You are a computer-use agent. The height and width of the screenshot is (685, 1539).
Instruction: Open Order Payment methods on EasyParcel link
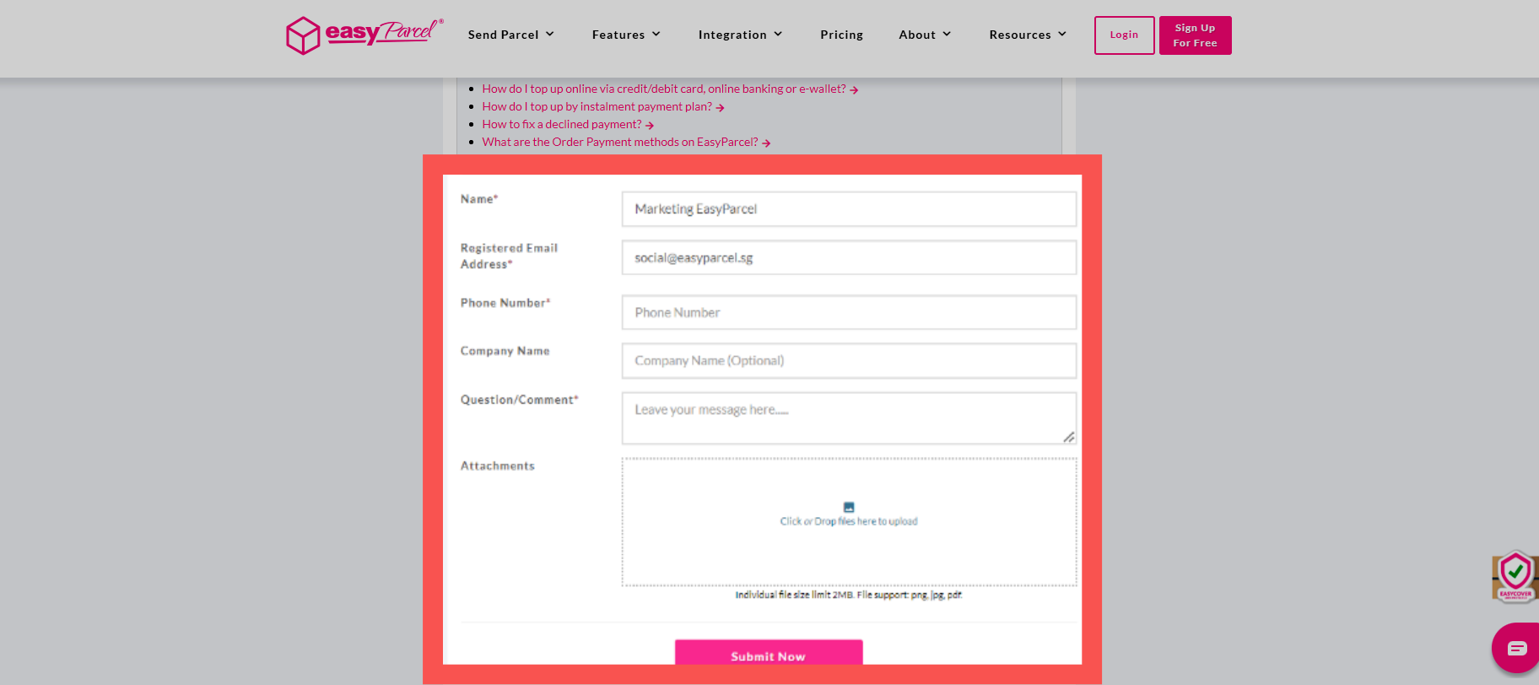[626, 142]
